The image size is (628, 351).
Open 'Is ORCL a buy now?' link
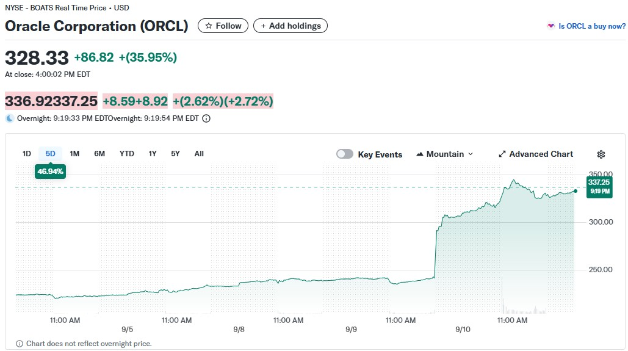(x=592, y=26)
